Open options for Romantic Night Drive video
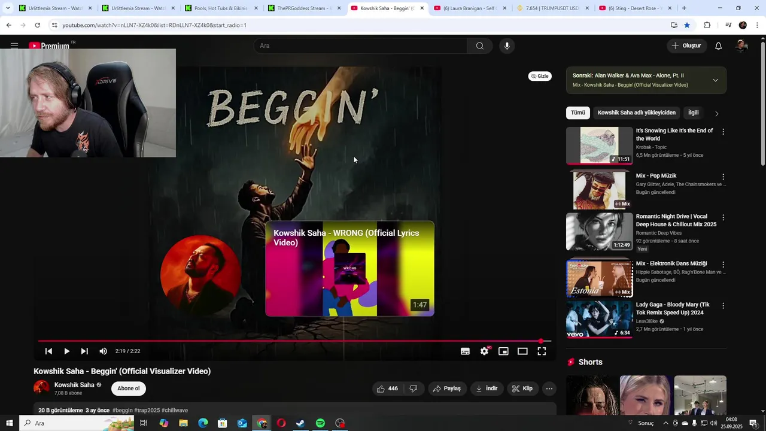The image size is (766, 431). coord(723,217)
